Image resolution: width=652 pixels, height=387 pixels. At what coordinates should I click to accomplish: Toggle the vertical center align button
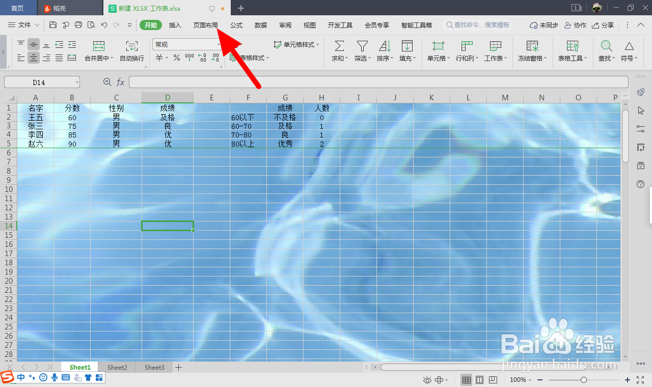[34, 44]
